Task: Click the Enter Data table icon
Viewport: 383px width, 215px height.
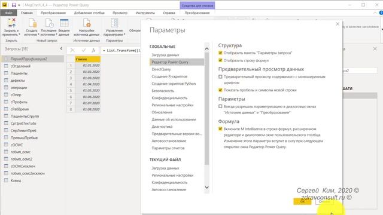Action: pos(64,23)
